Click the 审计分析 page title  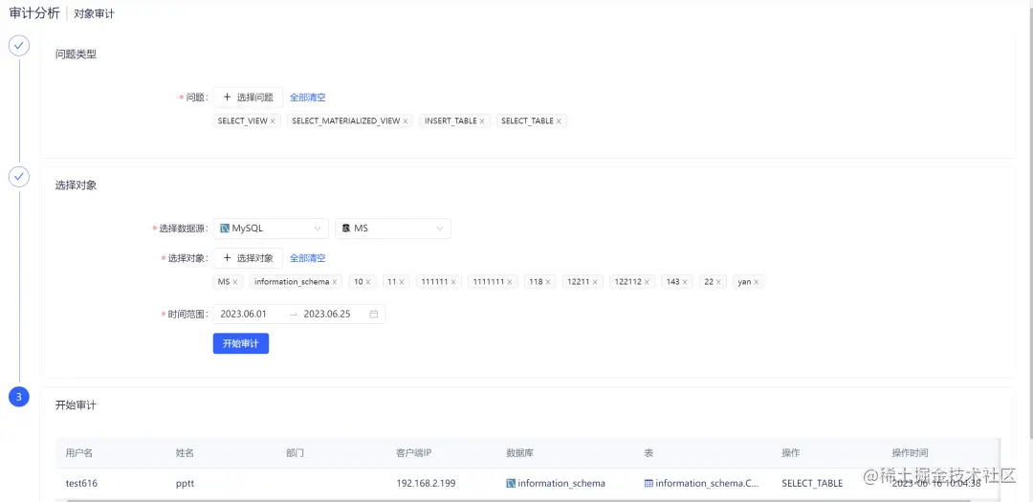coord(34,13)
